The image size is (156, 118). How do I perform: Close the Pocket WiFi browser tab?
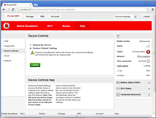tap(30, 5)
